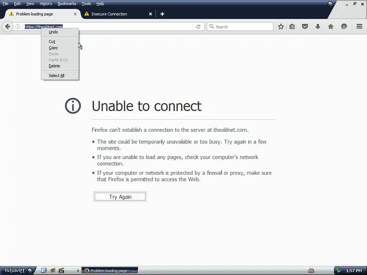Choose Copy from the context menu
Image resolution: width=367 pixels, height=275 pixels.
tap(60, 48)
